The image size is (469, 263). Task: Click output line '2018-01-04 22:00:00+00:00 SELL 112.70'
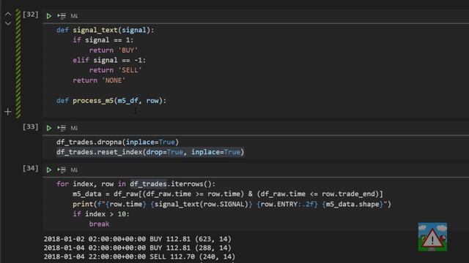point(139,256)
